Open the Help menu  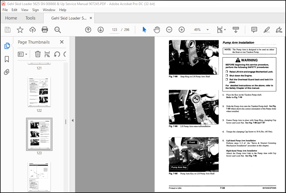[x=63, y=10]
